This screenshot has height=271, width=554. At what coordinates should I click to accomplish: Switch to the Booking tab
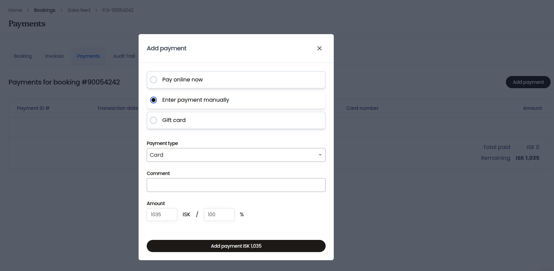pos(23,56)
